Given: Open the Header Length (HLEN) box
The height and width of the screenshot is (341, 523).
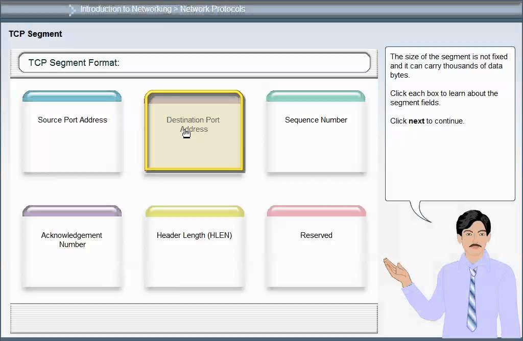Looking at the screenshot, I should click(194, 247).
